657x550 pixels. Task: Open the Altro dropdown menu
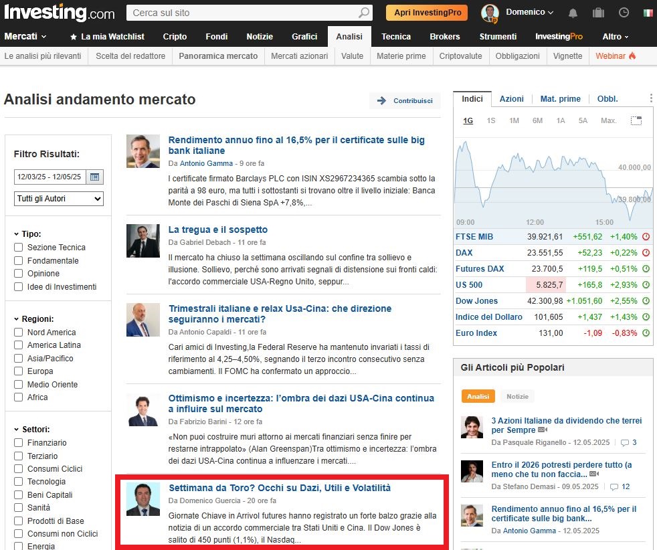[616, 36]
